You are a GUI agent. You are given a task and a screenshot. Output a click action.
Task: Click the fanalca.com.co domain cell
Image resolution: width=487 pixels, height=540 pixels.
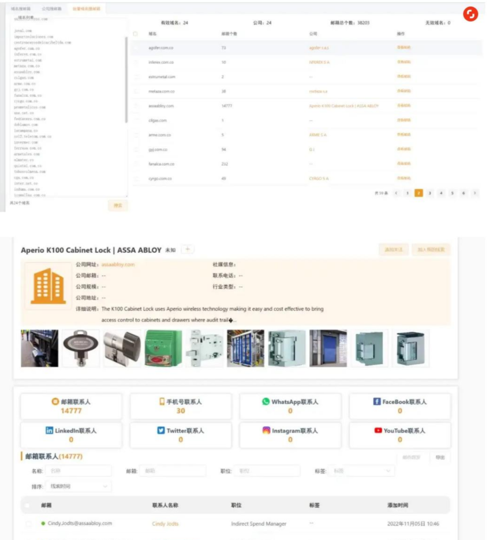coord(161,164)
